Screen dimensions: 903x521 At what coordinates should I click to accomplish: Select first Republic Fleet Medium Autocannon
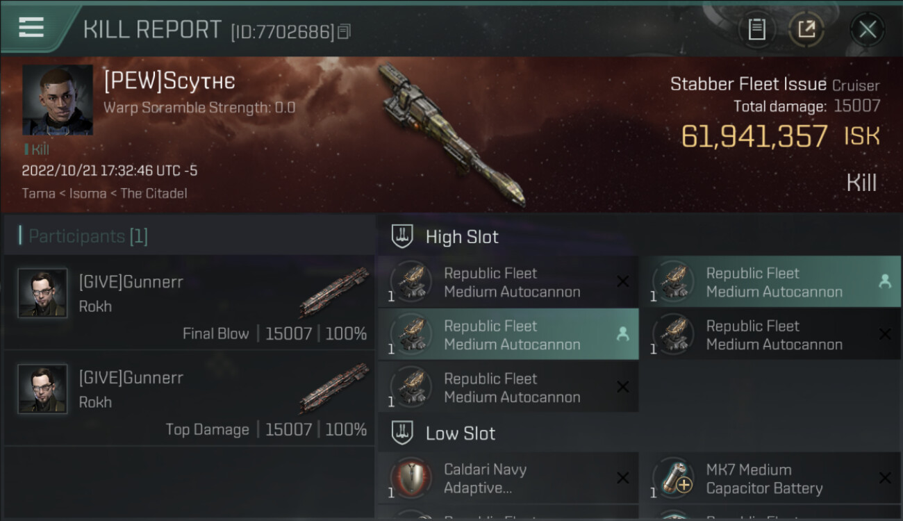[508, 282]
